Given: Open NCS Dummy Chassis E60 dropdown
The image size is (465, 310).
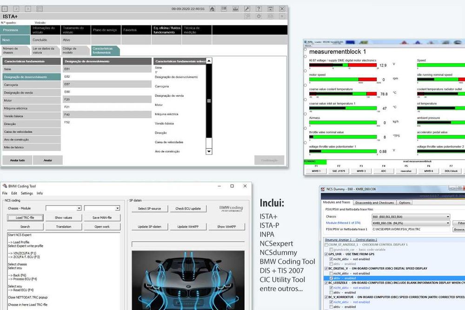Looking at the screenshot, I should [411, 217].
